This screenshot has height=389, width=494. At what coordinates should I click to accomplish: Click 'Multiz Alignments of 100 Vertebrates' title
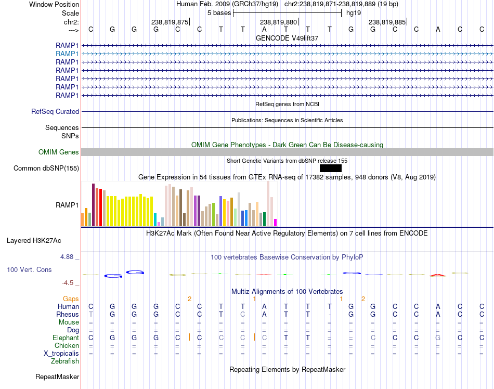(x=287, y=291)
